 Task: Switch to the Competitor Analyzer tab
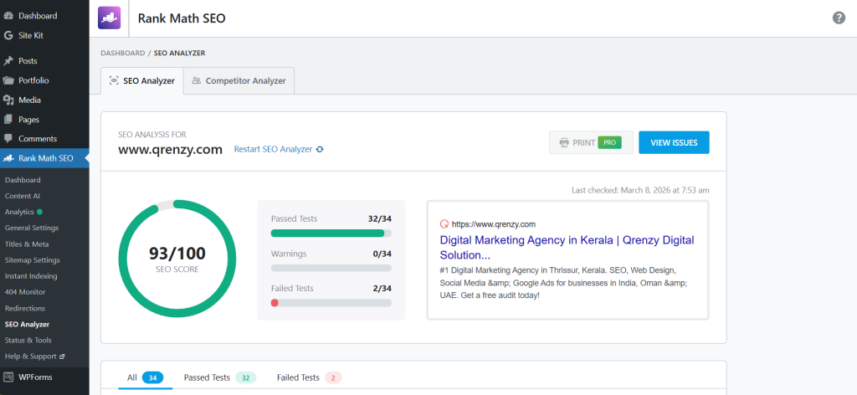click(239, 81)
